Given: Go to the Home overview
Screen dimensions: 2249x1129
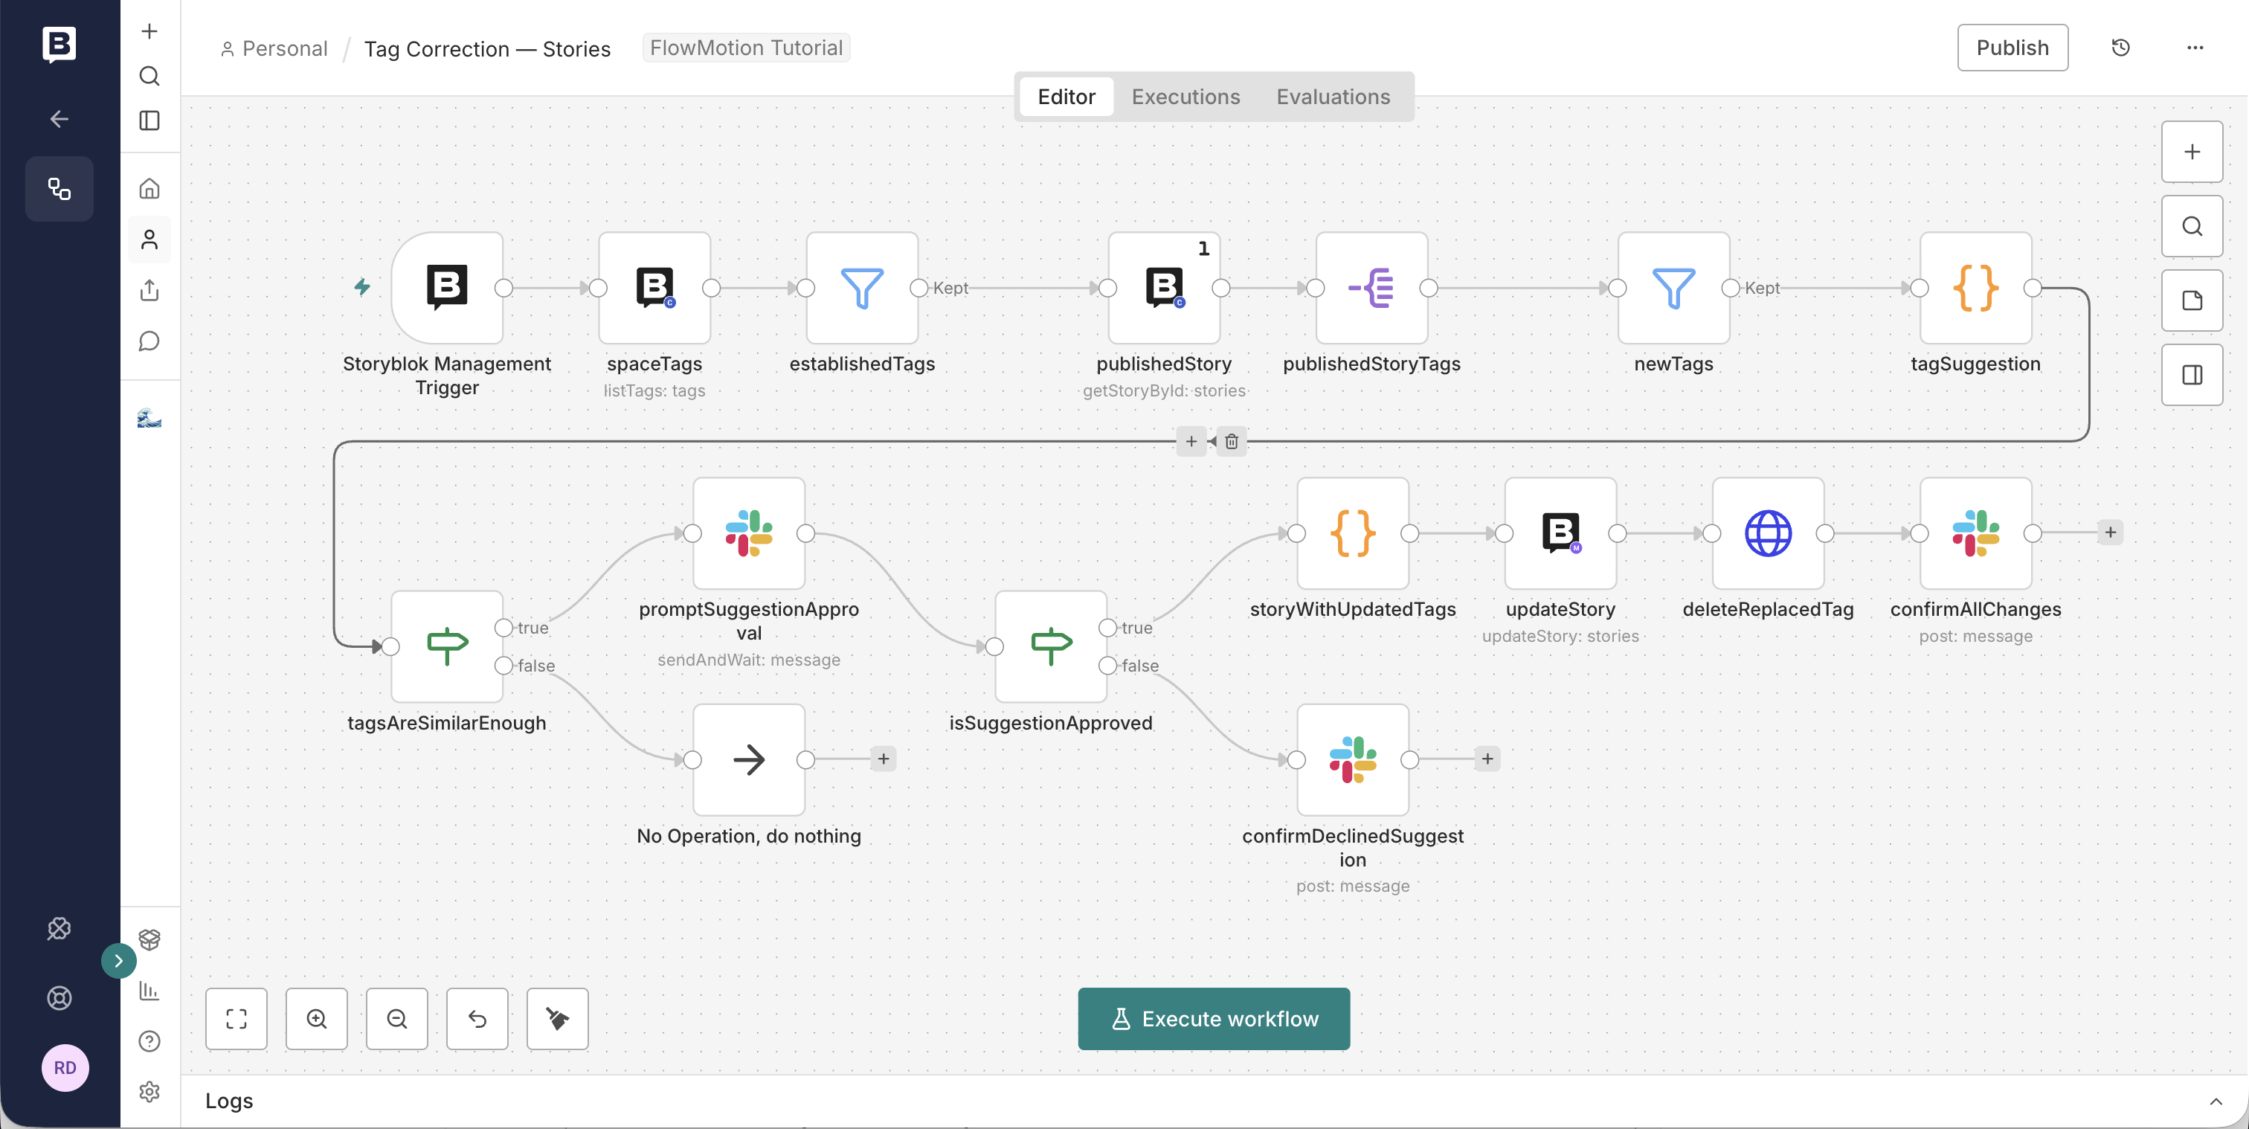Looking at the screenshot, I should tap(149, 189).
